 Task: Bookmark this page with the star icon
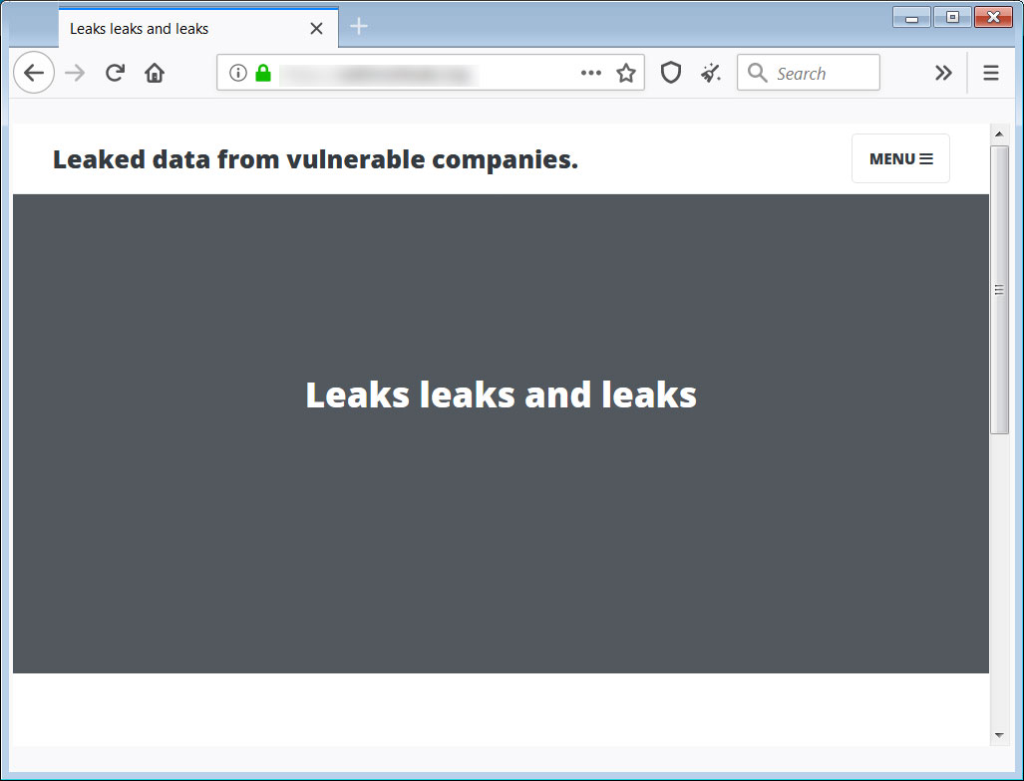pyautogui.click(x=625, y=73)
